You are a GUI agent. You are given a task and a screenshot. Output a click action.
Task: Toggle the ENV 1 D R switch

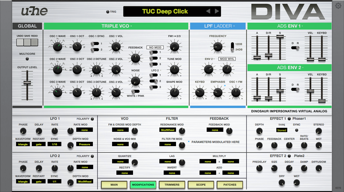point(295,48)
